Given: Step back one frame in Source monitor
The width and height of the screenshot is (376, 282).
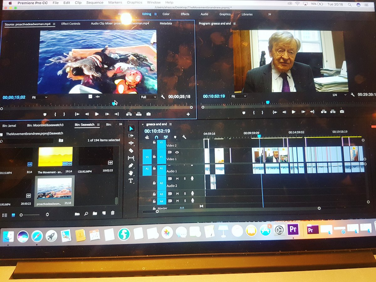Looking at the screenshot, I should 87,114.
